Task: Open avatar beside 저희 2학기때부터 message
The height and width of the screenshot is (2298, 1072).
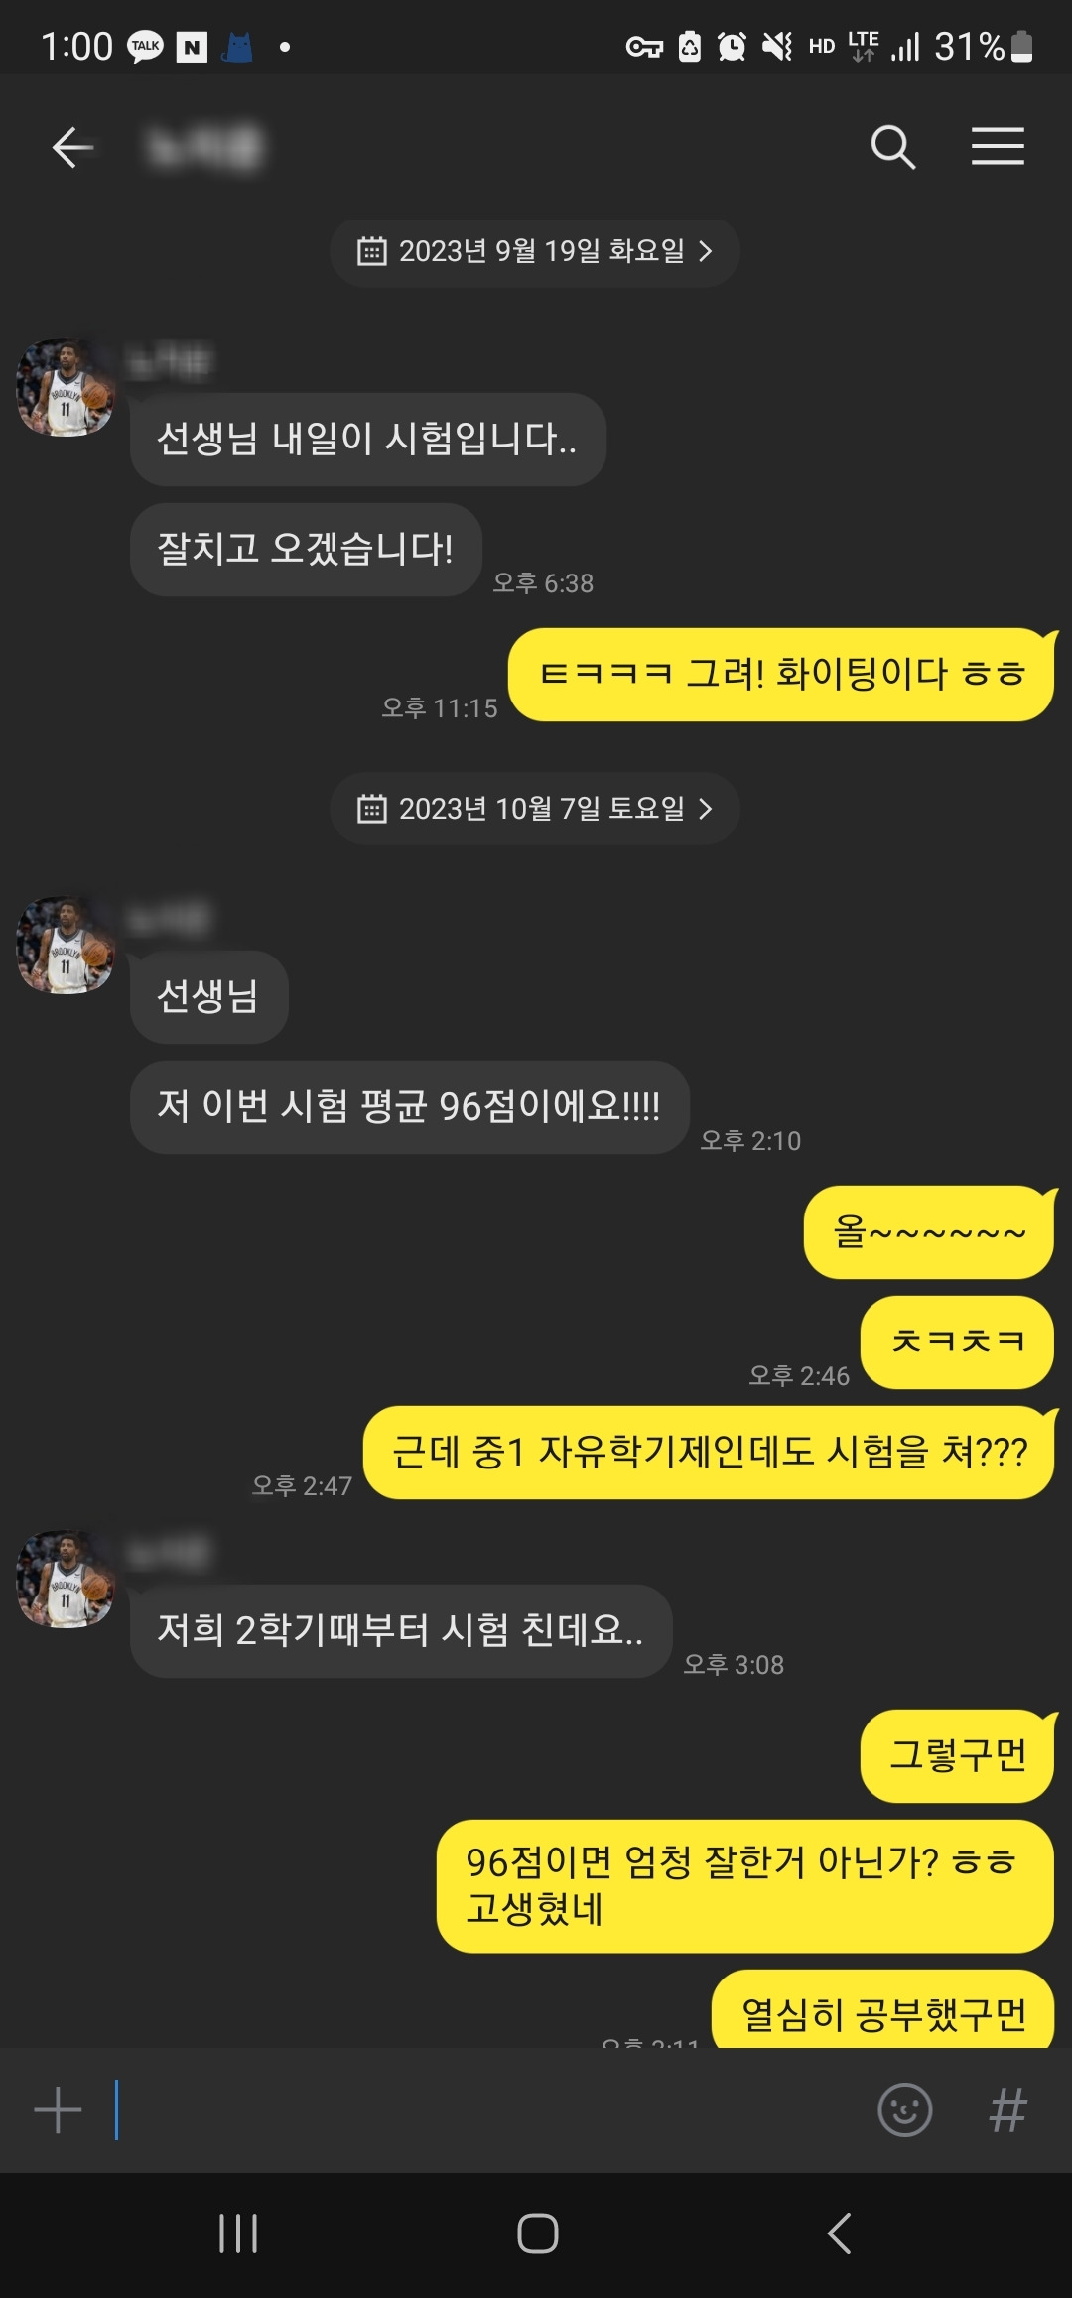Action: pyautogui.click(x=66, y=1578)
